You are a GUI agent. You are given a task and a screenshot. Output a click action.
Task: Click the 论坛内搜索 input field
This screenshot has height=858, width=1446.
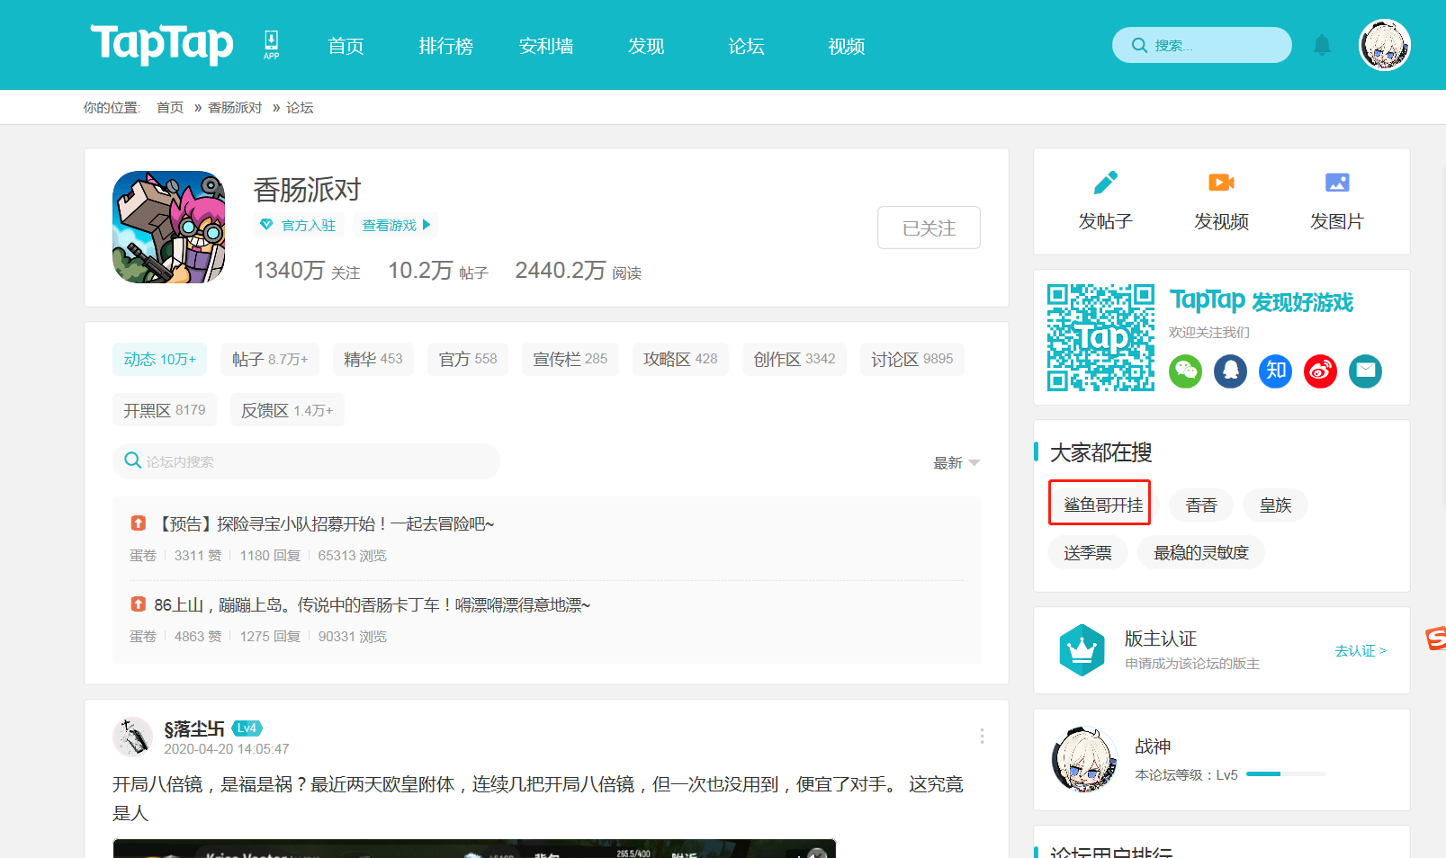click(x=306, y=461)
